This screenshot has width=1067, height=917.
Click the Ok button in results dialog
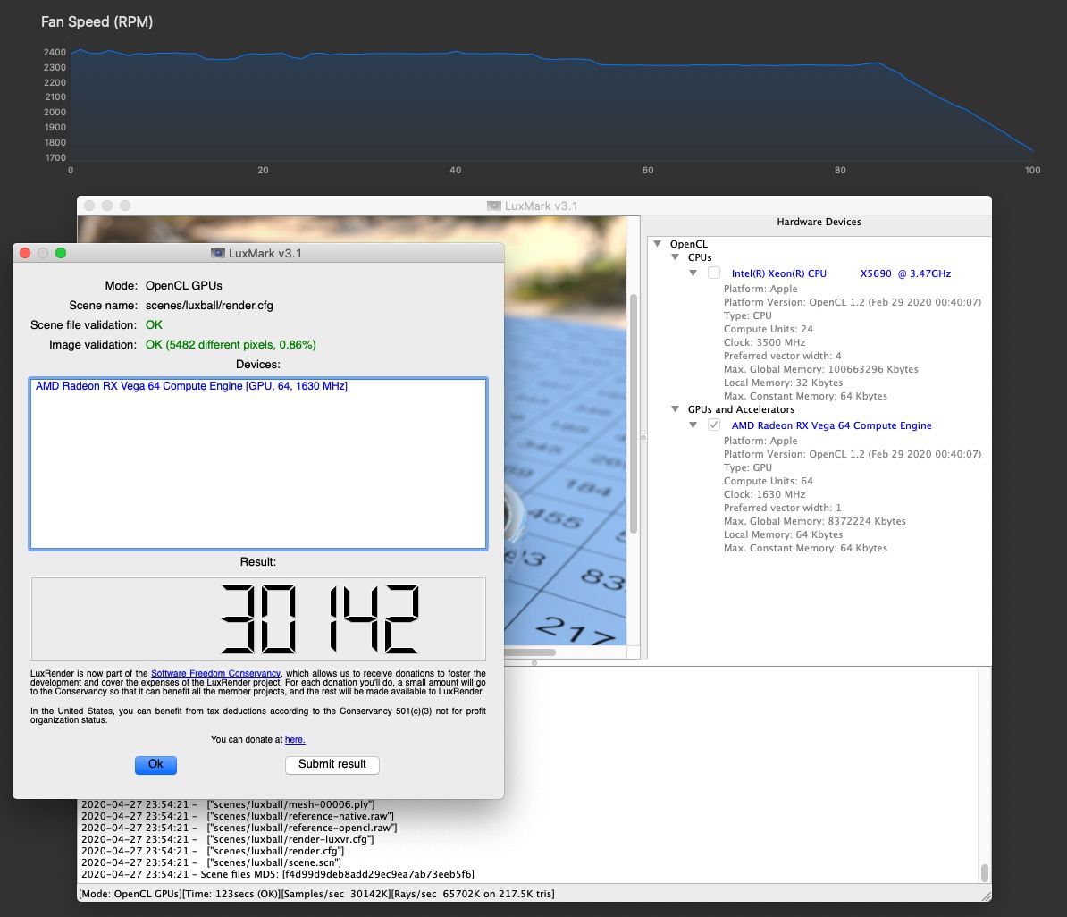click(155, 764)
